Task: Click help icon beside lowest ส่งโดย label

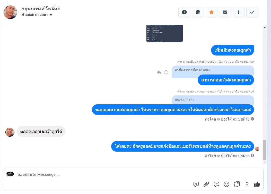Action: click(x=252, y=155)
